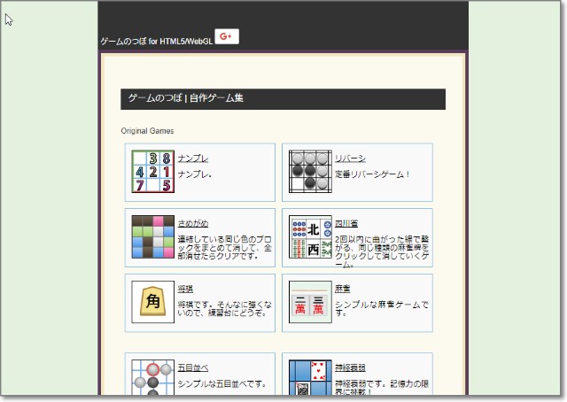Click the Original Games section label
567x402 pixels.
coord(147,131)
